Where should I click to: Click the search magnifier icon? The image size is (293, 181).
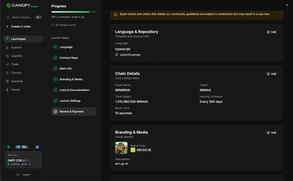(x=8, y=17)
